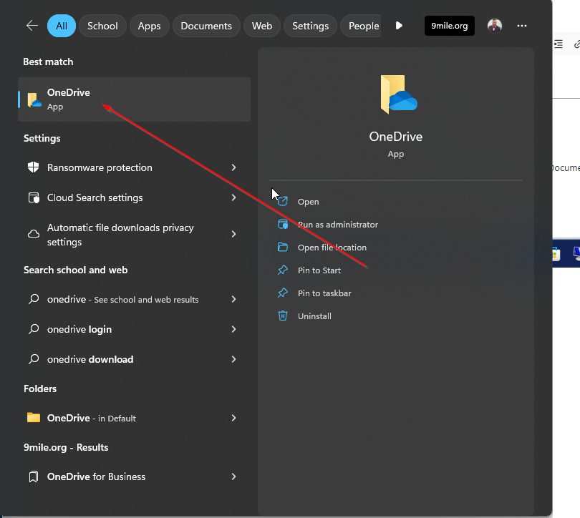Switch to the Settings filter tab
Screen dimensions: 580x518
(310, 26)
